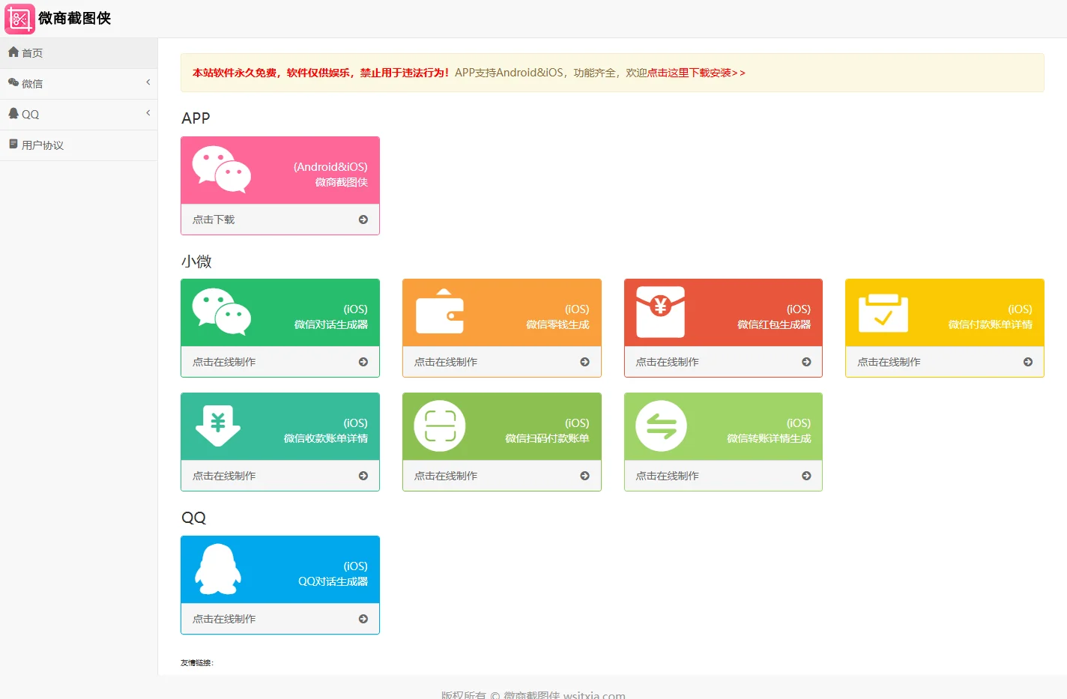The height and width of the screenshot is (699, 1067).
Task: Click arrow icon under 微信扫码付款账单 card
Action: point(584,476)
